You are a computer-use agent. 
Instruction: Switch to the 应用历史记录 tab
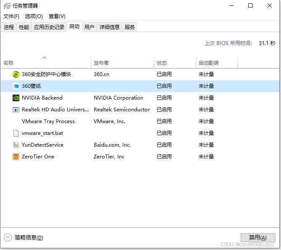tap(49, 27)
